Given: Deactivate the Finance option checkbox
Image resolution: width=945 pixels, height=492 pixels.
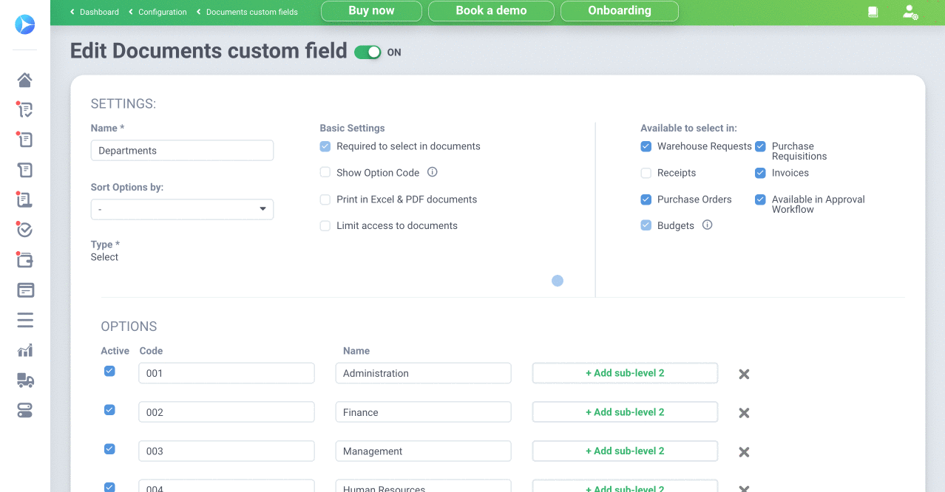Looking at the screenshot, I should [x=109, y=409].
